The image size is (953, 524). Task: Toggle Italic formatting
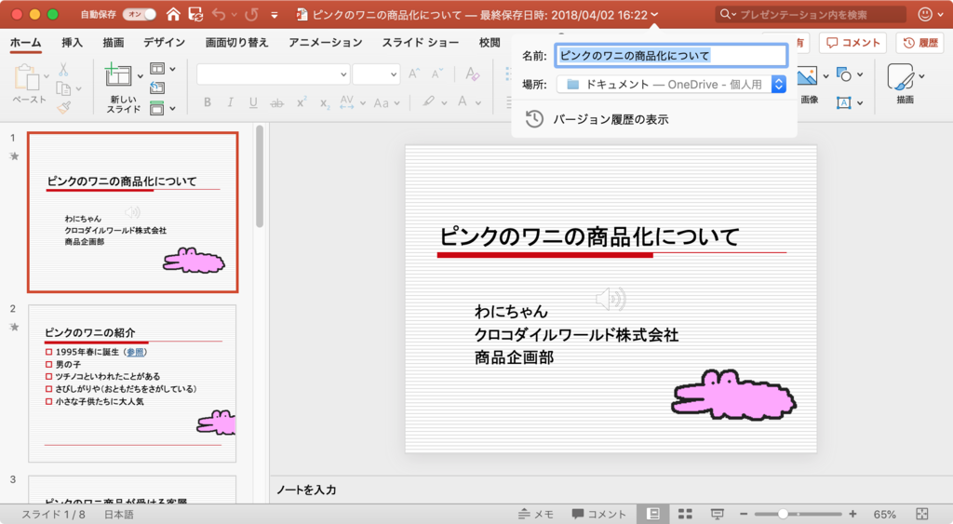pos(231,102)
